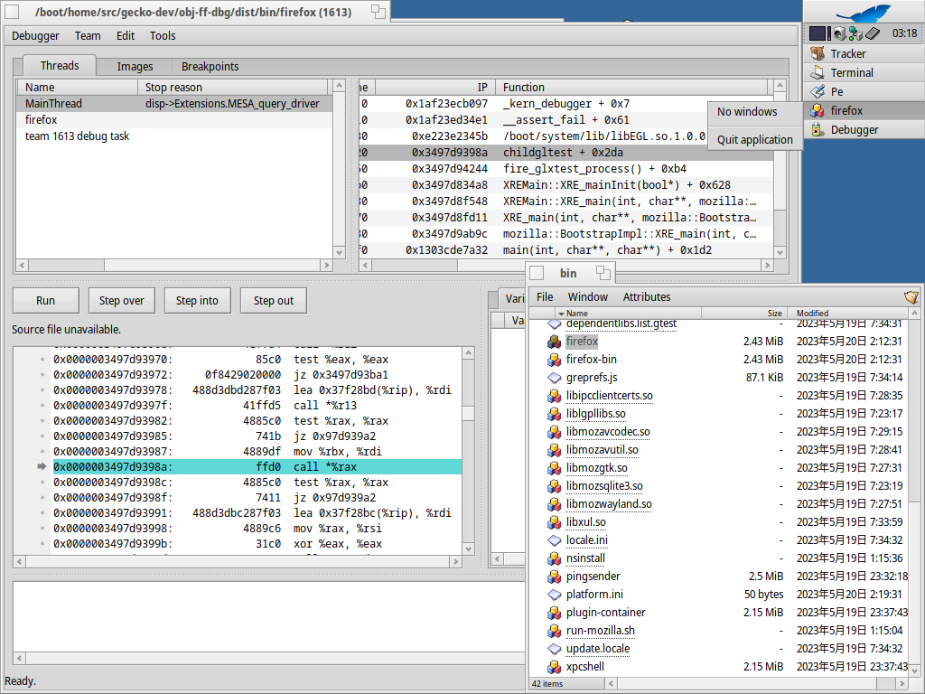Click the Tracker icon in the Deskbar

click(x=817, y=53)
